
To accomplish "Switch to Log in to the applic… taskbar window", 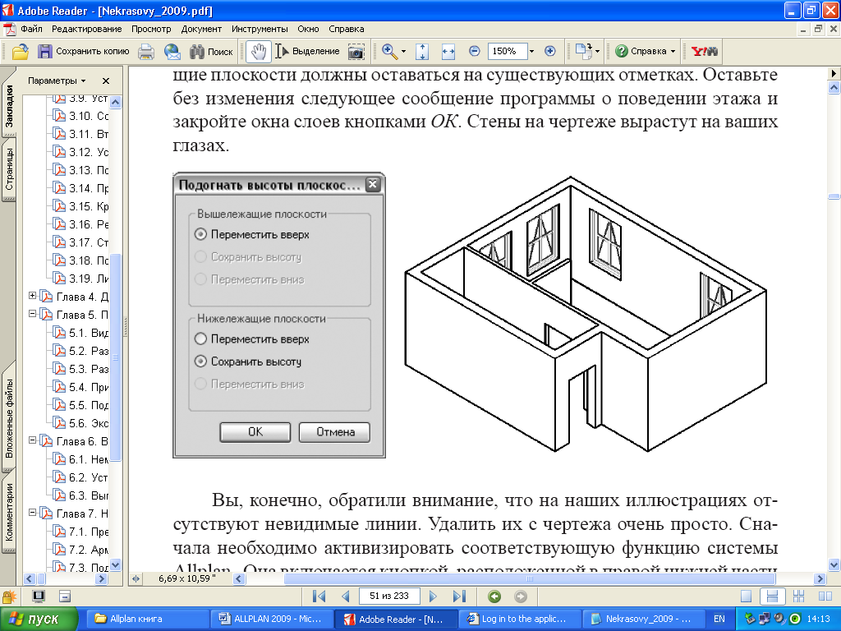I will tap(521, 619).
